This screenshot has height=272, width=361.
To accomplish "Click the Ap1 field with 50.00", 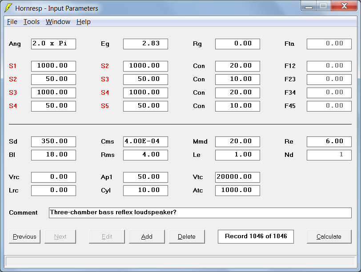I will (145, 177).
